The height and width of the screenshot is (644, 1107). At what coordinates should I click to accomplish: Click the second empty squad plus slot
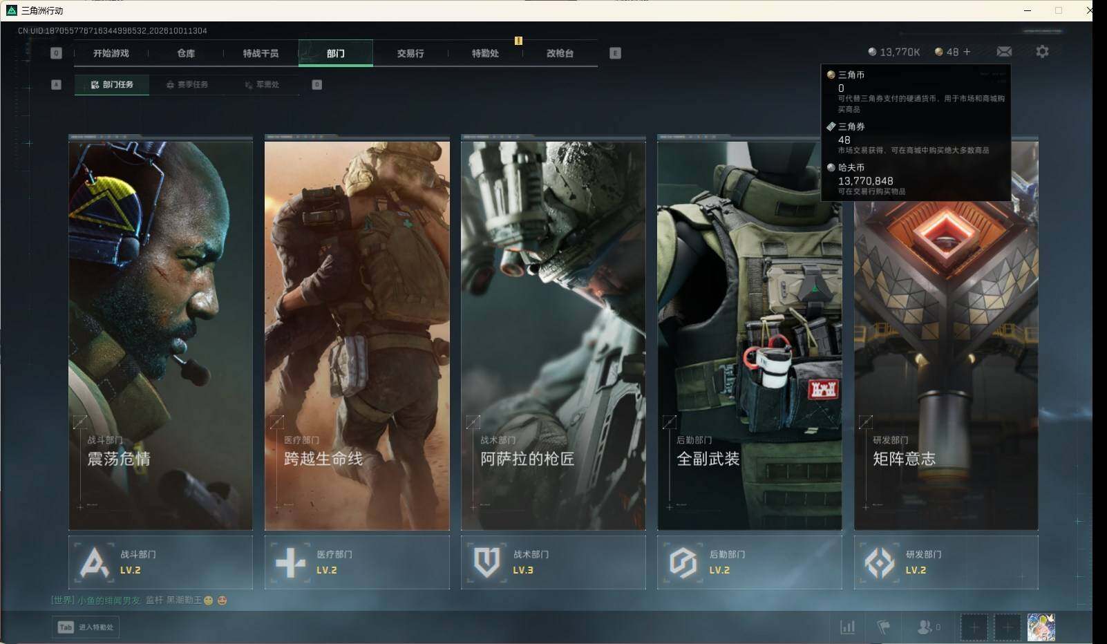point(1007,627)
